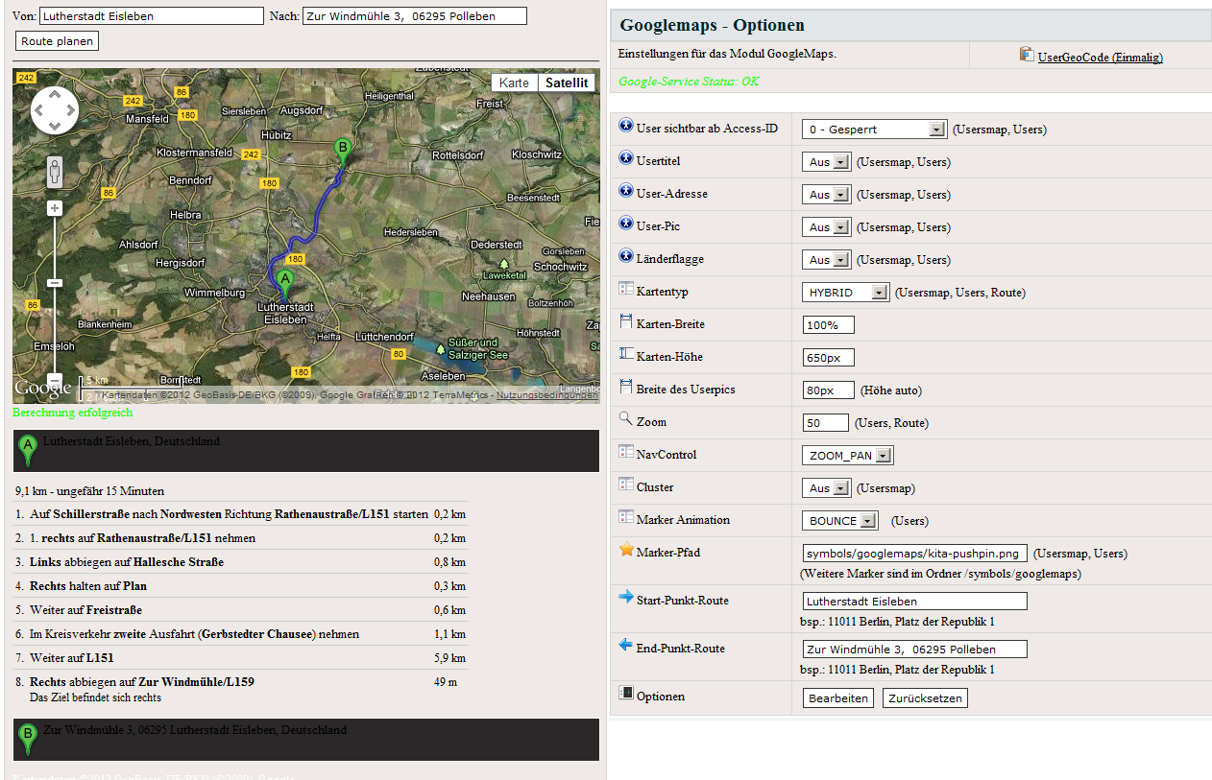
Task: Click the Bearbeiten button
Action: (x=838, y=698)
